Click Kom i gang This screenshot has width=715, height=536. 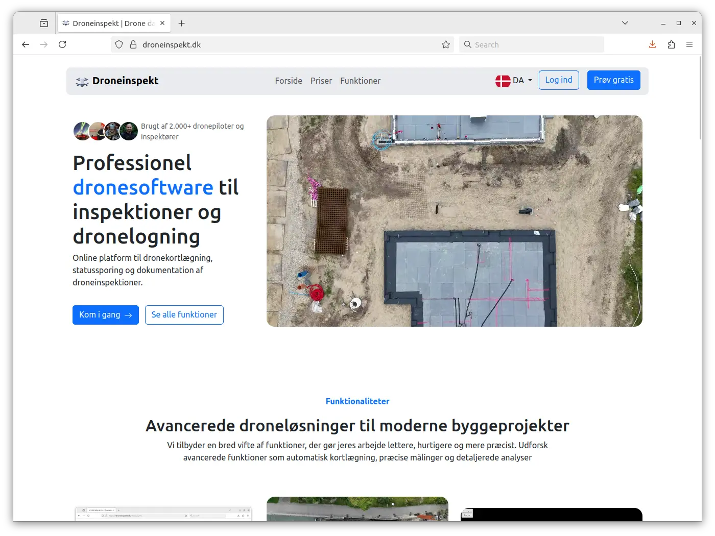[x=105, y=315]
